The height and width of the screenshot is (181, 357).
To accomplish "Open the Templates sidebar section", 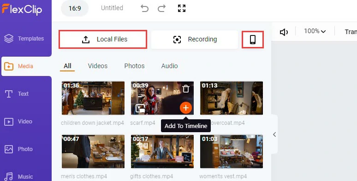I will click(24, 38).
